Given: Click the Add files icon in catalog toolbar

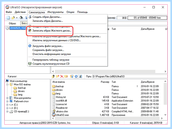Looking at the screenshot, I should (x=72, y=76).
